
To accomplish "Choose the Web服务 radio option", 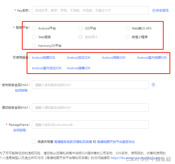I will [x=34, y=37].
